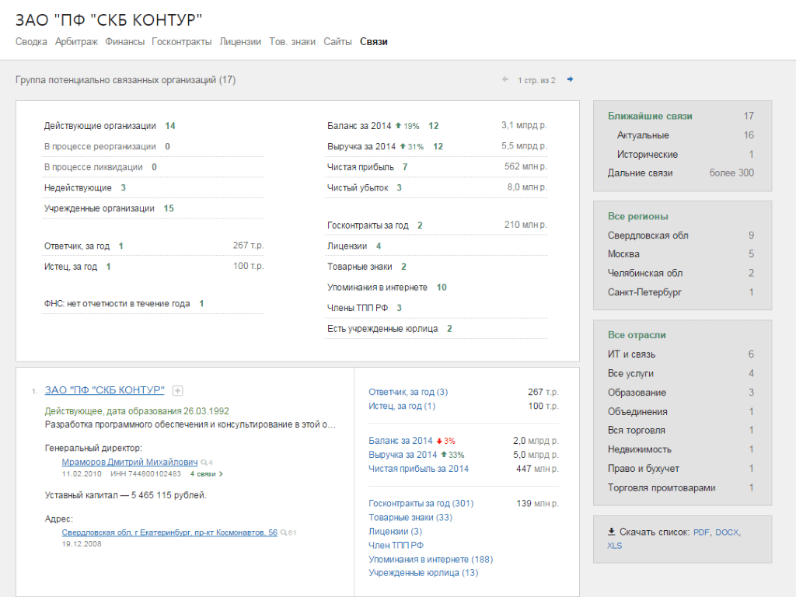Select Недействующие 3 filter
This screenshot has height=597, width=796.
85,188
